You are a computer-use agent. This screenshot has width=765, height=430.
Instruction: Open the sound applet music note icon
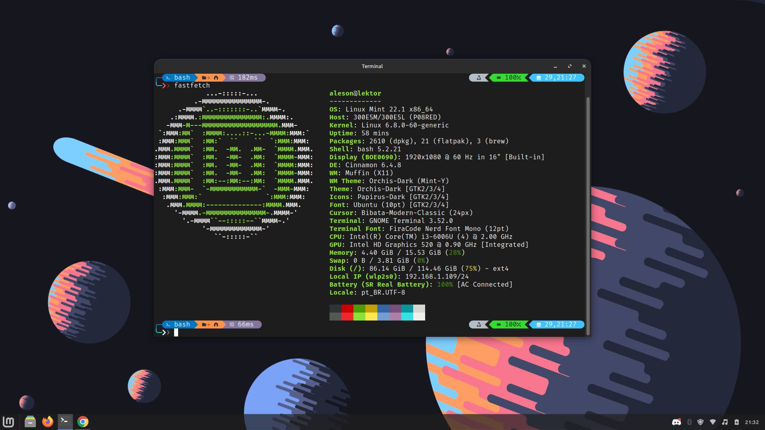(725, 422)
